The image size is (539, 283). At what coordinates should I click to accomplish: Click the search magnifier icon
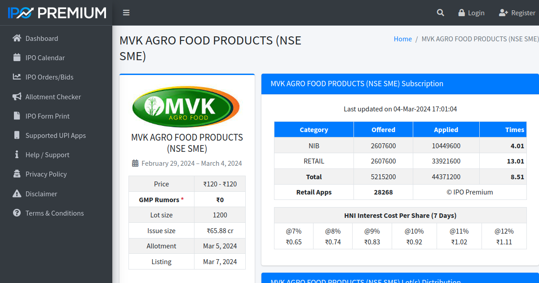tap(440, 13)
